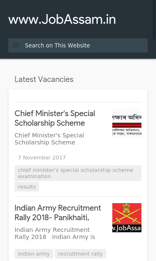Screen dimensions: 156x261
Task: Open the Assamese scholarship thumbnail image
Action: point(127,123)
